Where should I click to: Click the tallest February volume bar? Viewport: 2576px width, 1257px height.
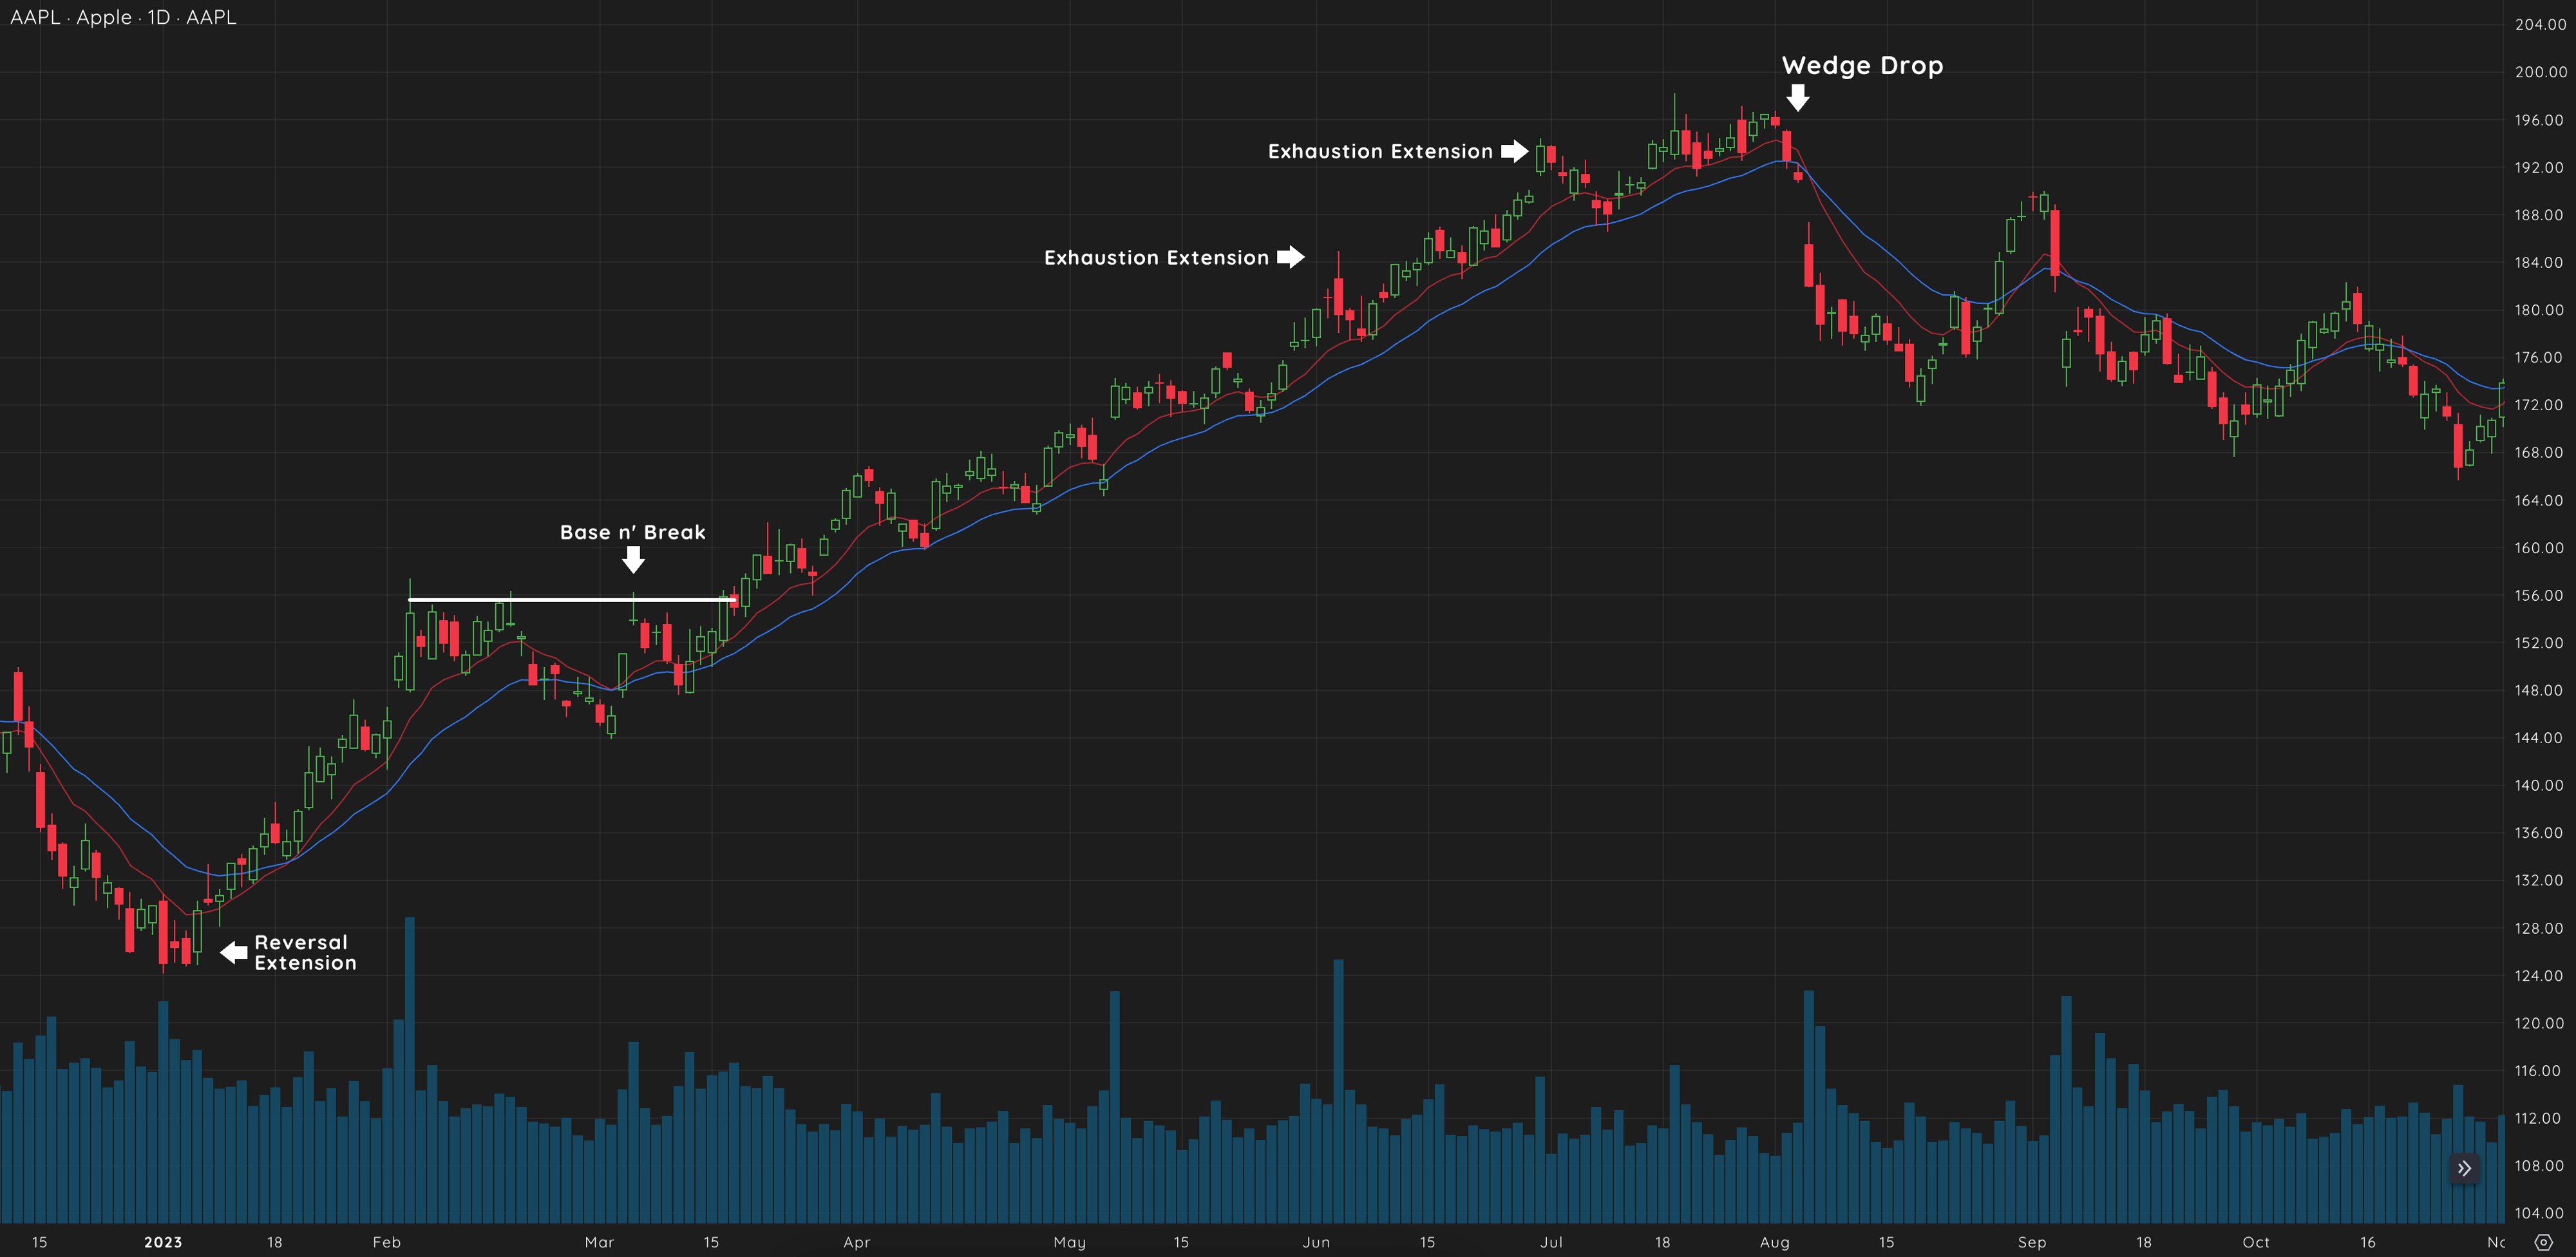point(409,1069)
